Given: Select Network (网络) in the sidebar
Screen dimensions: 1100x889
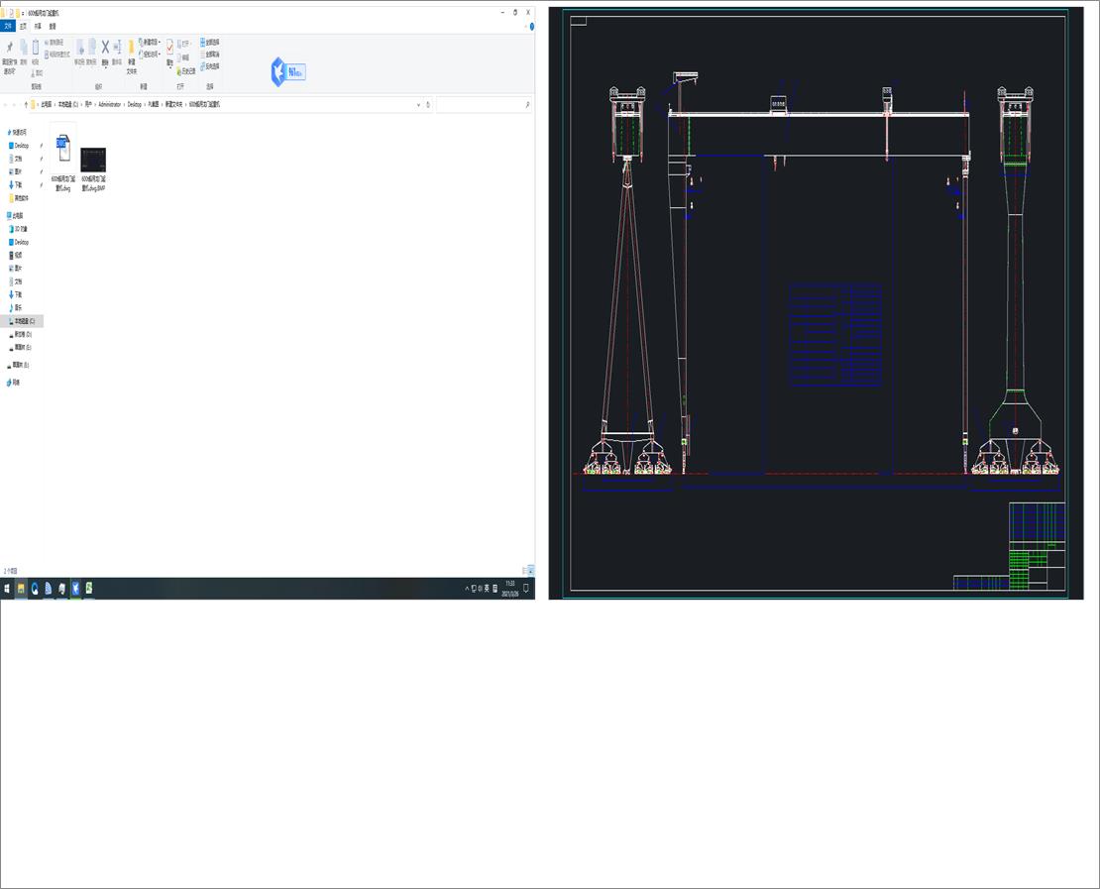Looking at the screenshot, I should pyautogui.click(x=14, y=384).
